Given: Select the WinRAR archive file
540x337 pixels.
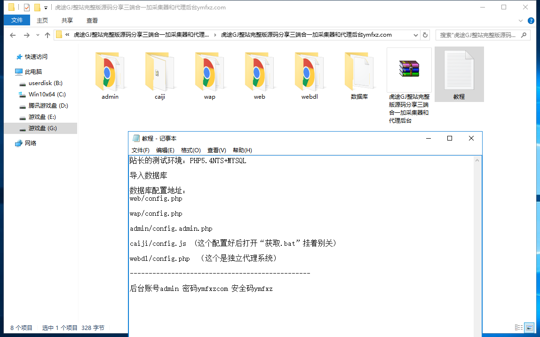Looking at the screenshot, I should (x=409, y=70).
